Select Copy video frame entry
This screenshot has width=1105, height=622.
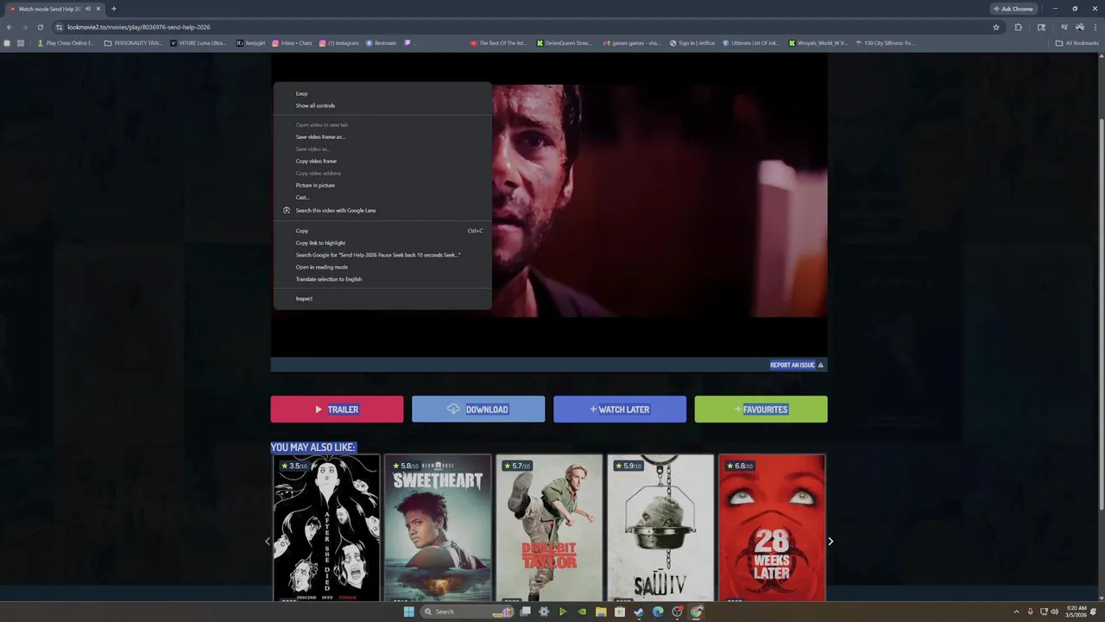click(x=382, y=161)
